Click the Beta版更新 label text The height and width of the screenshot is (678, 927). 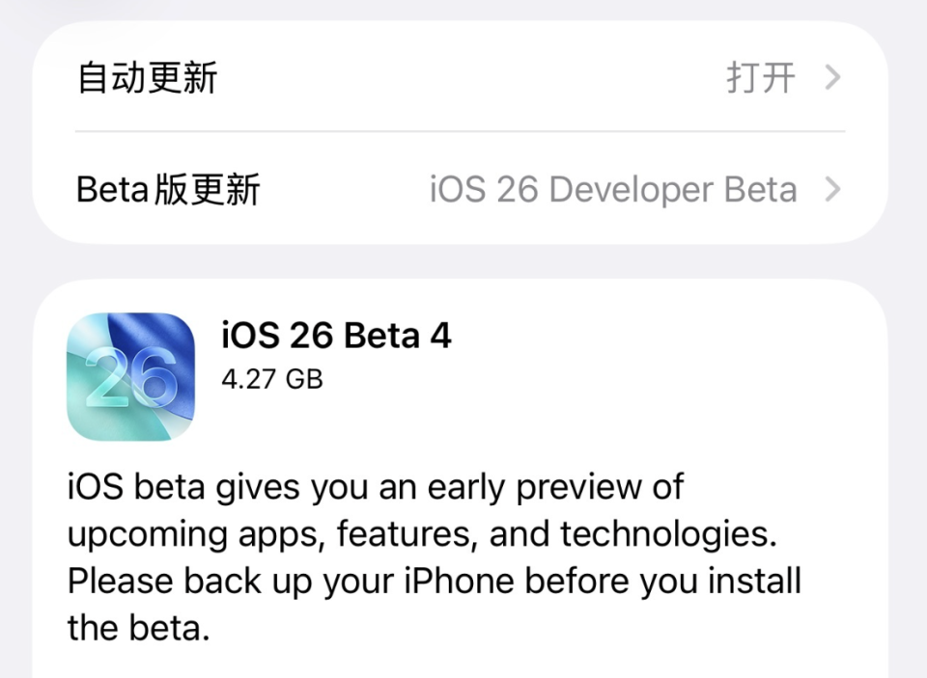click(168, 190)
